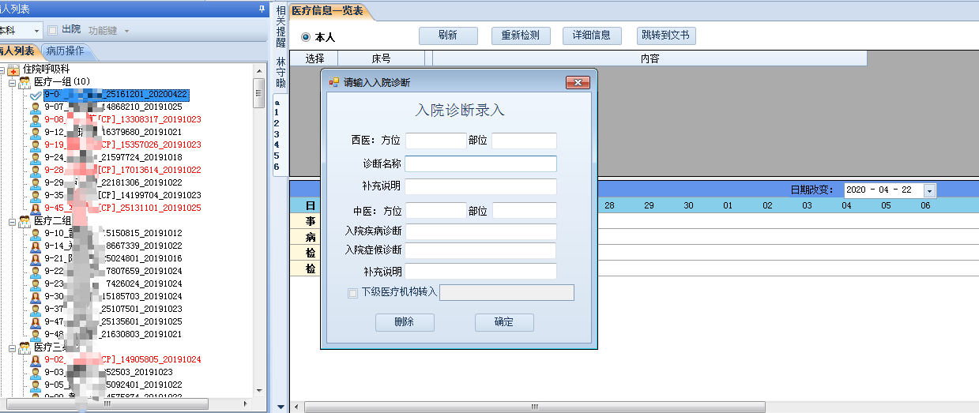This screenshot has width=979, height=413.
Task: Open the 本科 department dropdown
Action: [x=37, y=30]
